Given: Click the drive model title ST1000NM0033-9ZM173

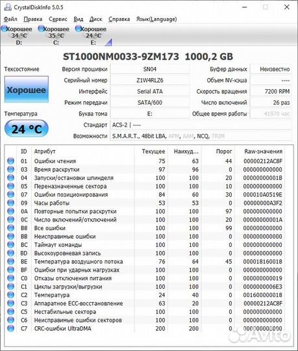Looking at the screenshot, I should coord(121,57).
